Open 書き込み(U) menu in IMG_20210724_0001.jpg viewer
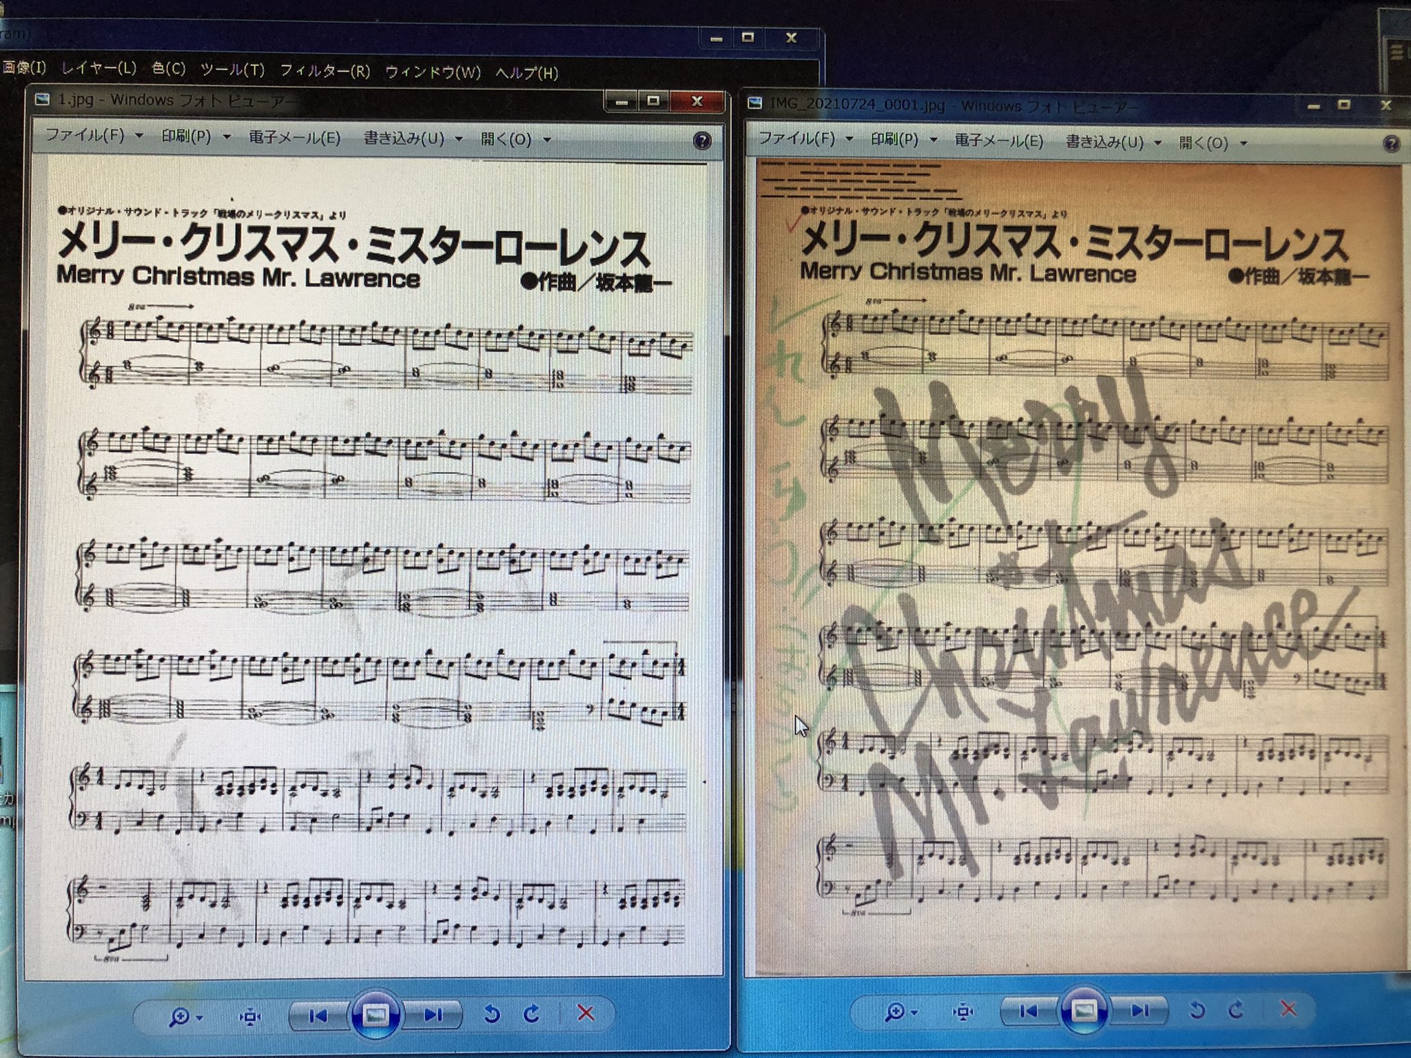The height and width of the screenshot is (1058, 1411). (1113, 142)
